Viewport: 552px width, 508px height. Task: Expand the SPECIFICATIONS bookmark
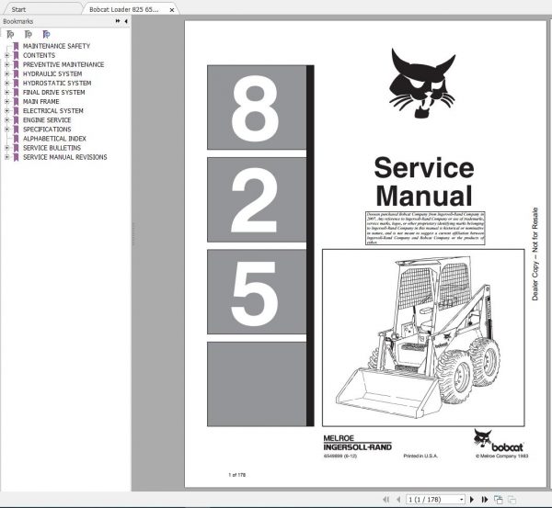coord(6,129)
